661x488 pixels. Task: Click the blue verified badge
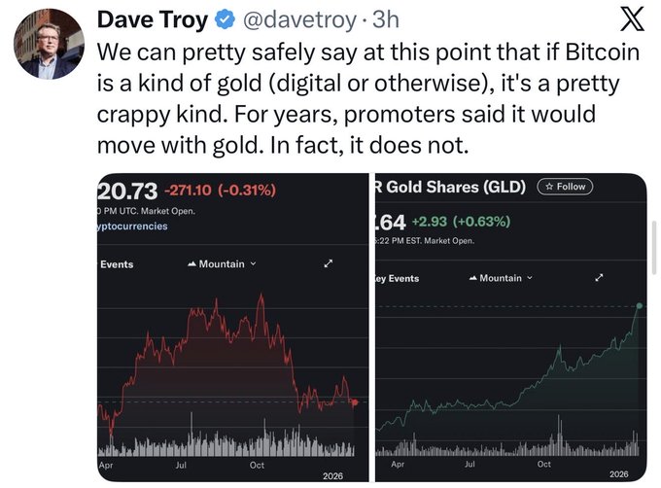click(225, 19)
